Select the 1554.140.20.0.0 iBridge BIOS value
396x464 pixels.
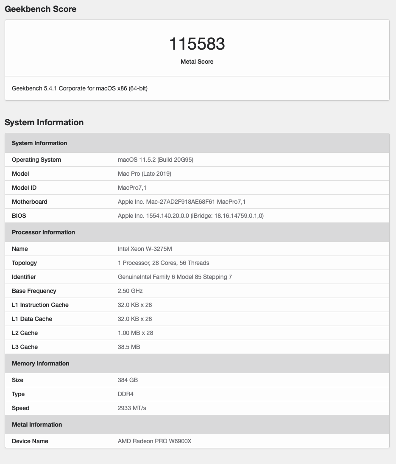pos(191,216)
